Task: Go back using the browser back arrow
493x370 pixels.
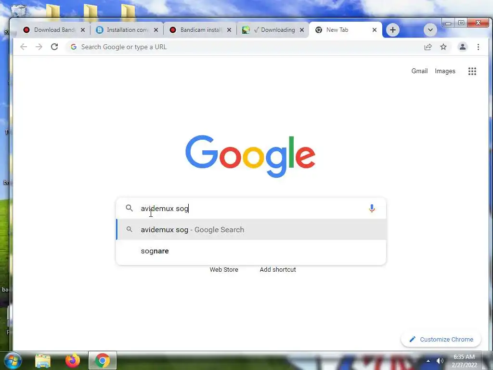Action: 24,47
